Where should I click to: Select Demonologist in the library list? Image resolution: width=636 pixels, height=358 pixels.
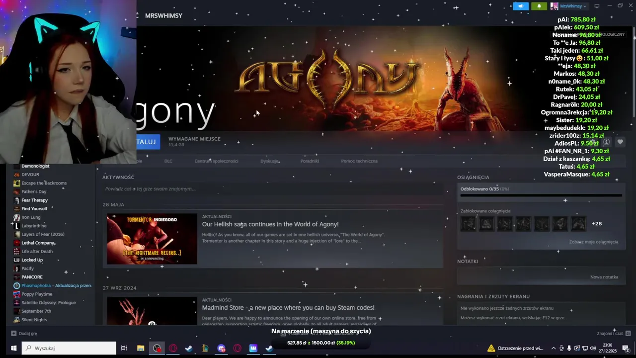pyautogui.click(x=35, y=166)
